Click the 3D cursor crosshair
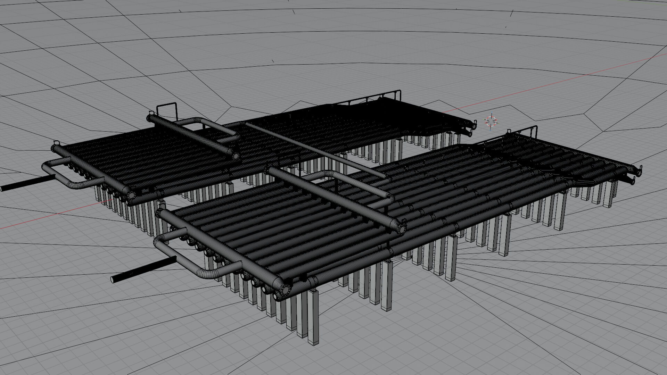667x375 pixels. pyautogui.click(x=491, y=122)
